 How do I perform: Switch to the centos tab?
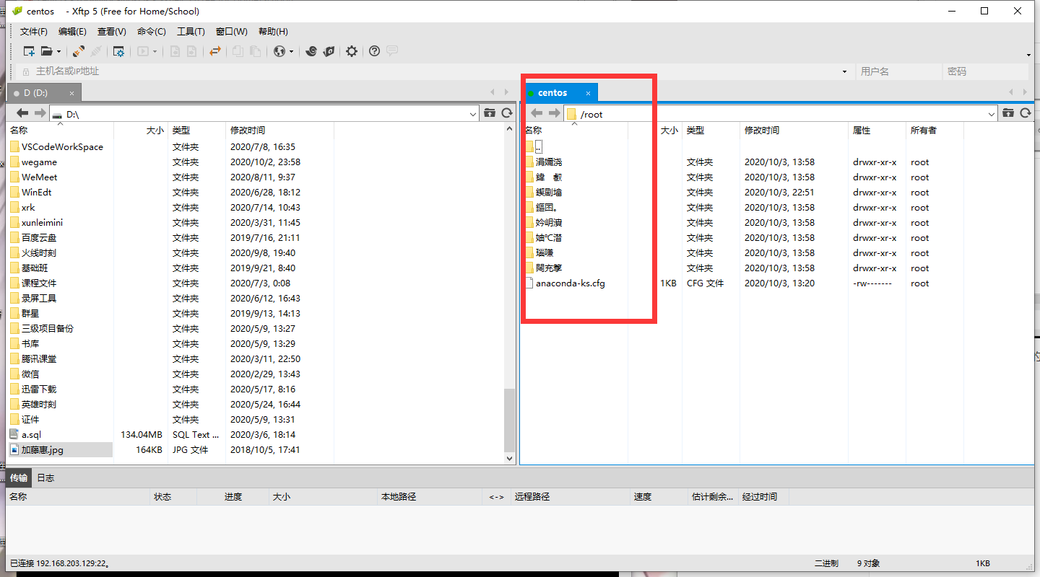click(x=560, y=92)
